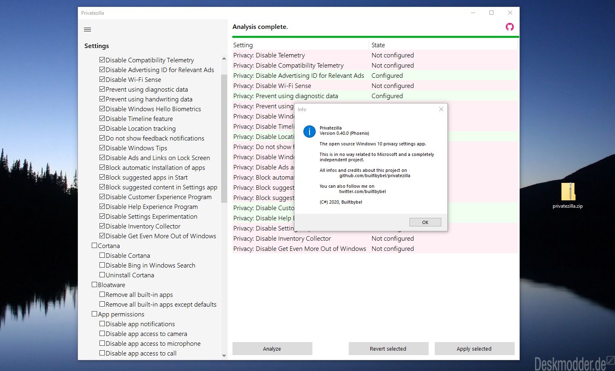
Task: Click the blue info icon in dialog
Action: click(310, 131)
